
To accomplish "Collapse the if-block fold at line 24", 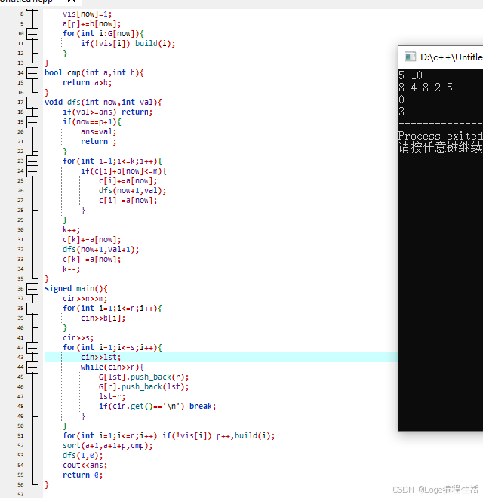I will pos(32,171).
